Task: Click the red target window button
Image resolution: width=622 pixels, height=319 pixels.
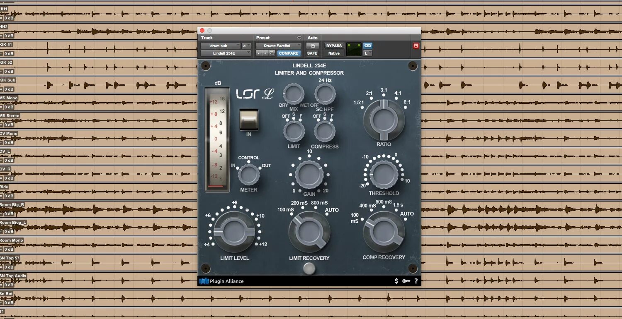Action: pos(416,46)
